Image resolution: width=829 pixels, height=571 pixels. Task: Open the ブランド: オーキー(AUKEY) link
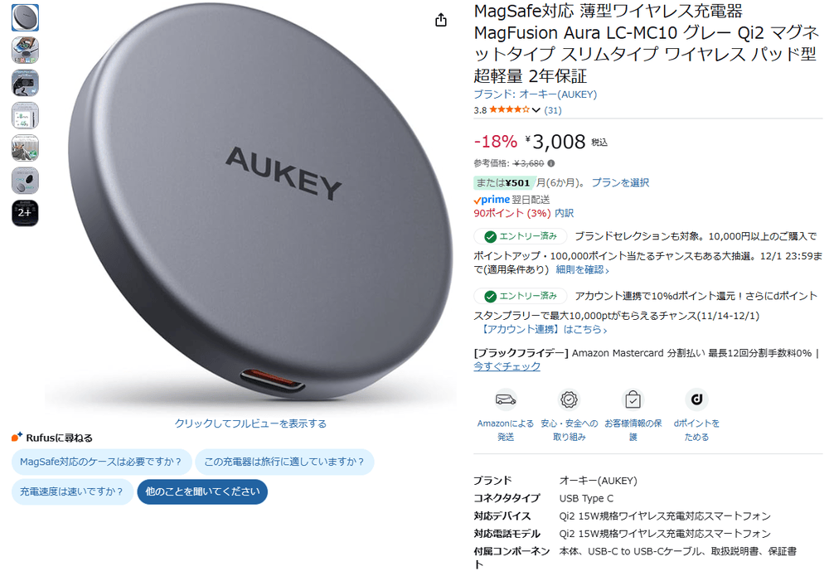[x=535, y=94]
